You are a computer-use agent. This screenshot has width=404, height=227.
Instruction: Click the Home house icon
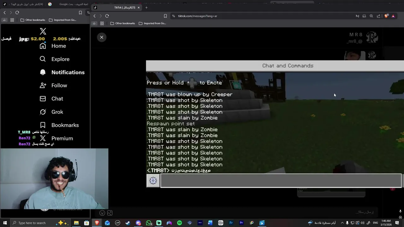(x=43, y=46)
